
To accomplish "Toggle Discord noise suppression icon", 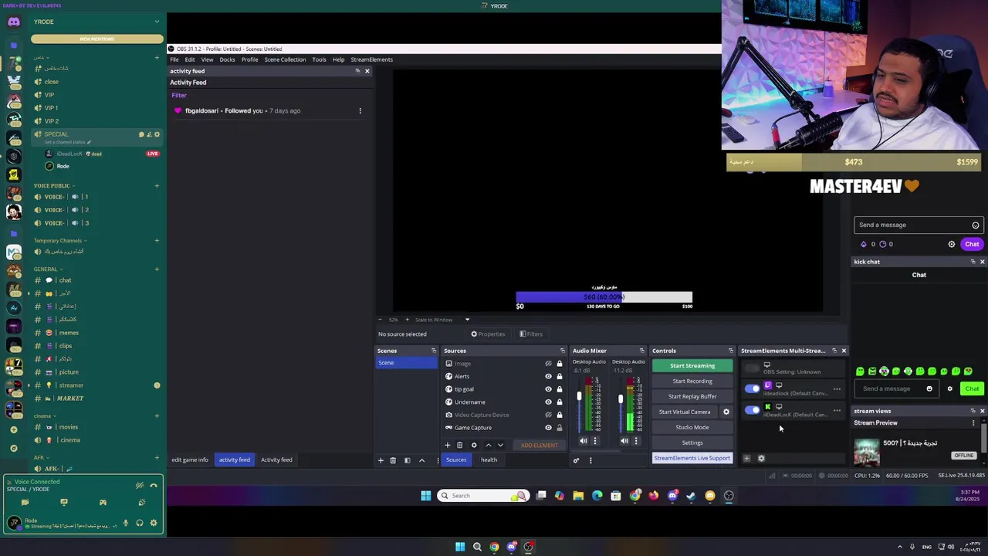I will click(x=140, y=485).
